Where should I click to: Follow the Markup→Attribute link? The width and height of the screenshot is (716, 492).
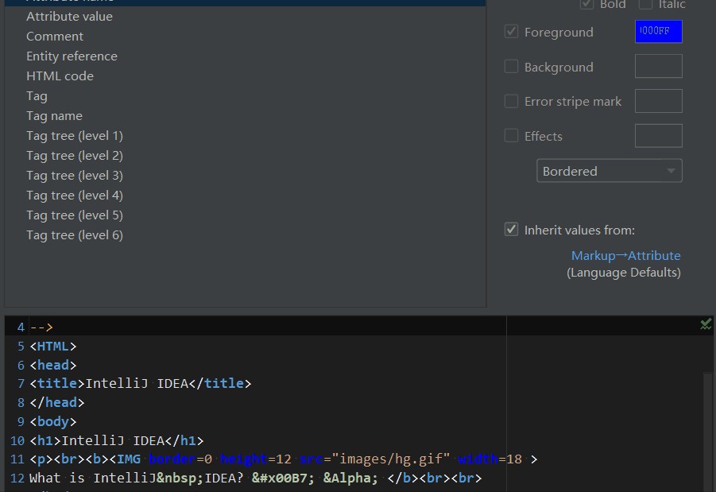click(625, 255)
